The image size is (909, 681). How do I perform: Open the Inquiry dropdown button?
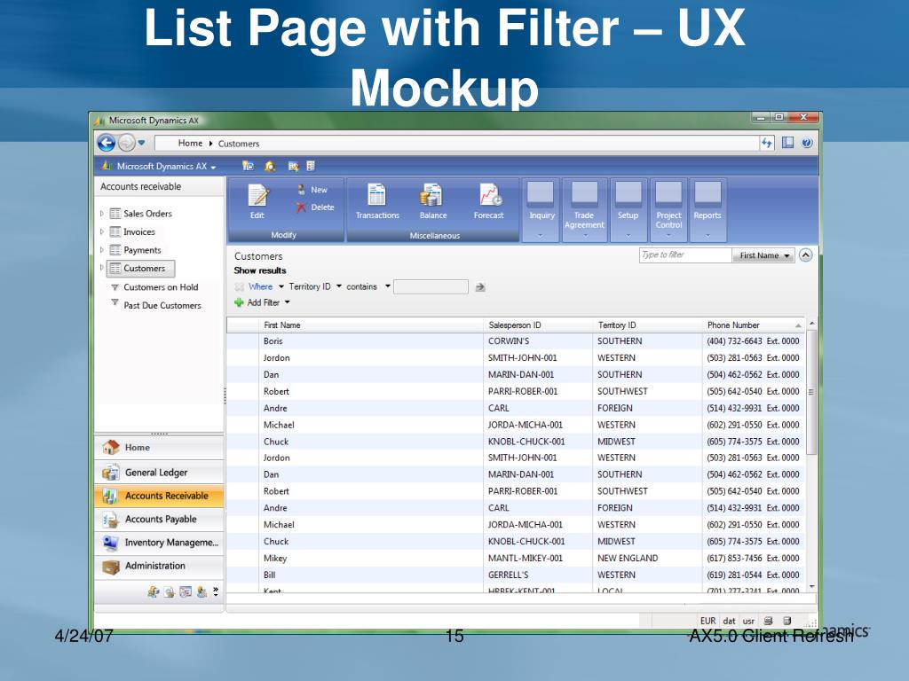541,209
